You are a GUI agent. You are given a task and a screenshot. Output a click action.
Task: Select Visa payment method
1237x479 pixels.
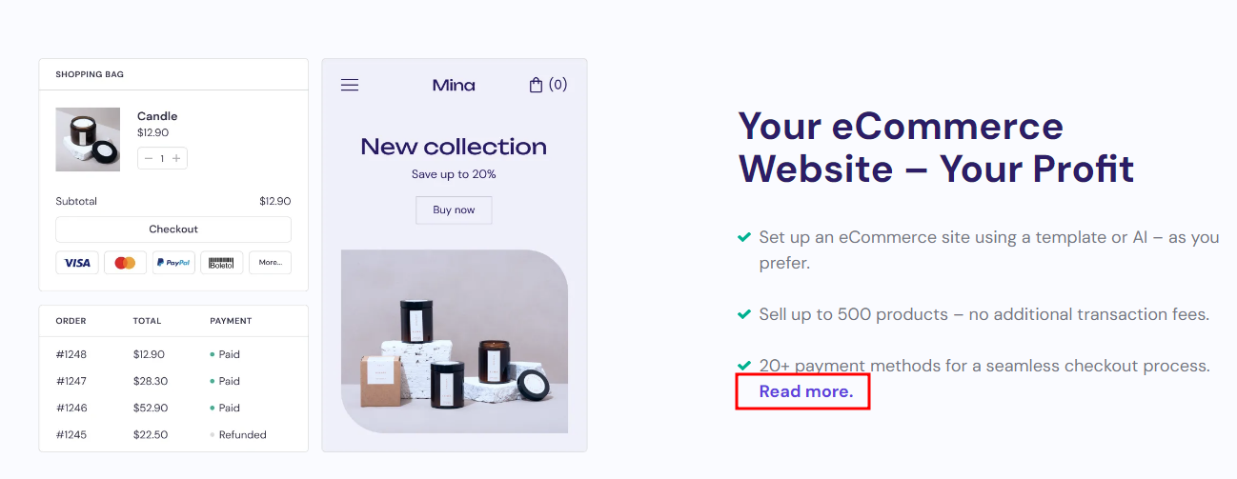click(x=77, y=263)
